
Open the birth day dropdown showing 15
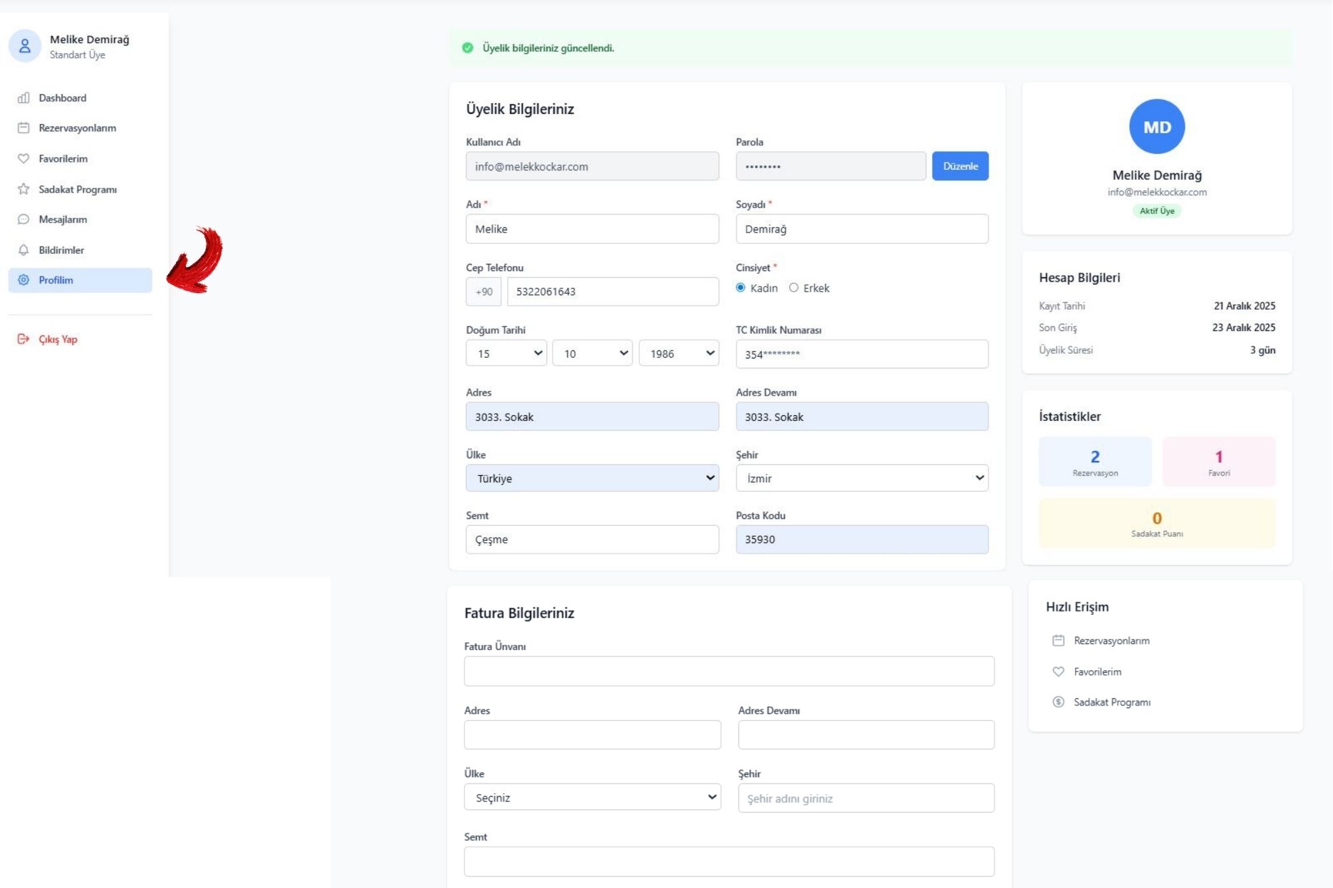pyautogui.click(x=506, y=354)
